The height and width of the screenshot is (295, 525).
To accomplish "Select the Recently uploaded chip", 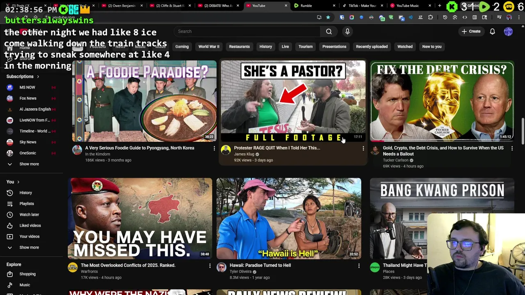I will pos(372,47).
